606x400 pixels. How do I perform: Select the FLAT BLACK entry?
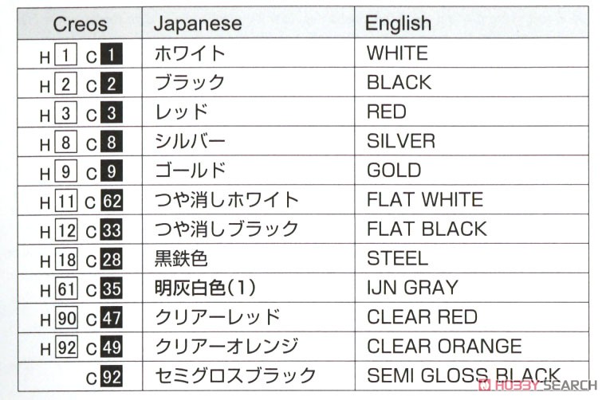click(427, 229)
